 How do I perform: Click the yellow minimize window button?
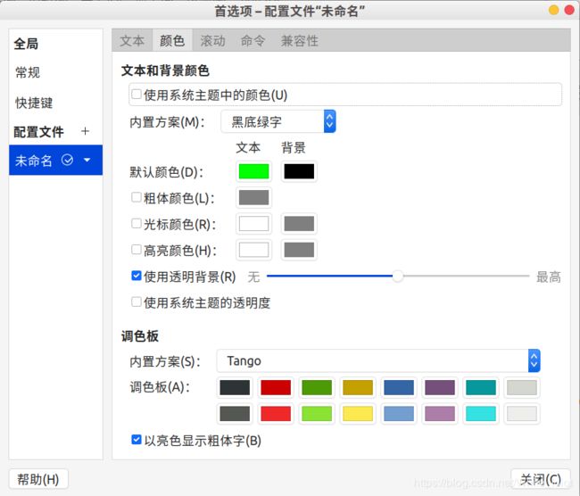pos(553,10)
